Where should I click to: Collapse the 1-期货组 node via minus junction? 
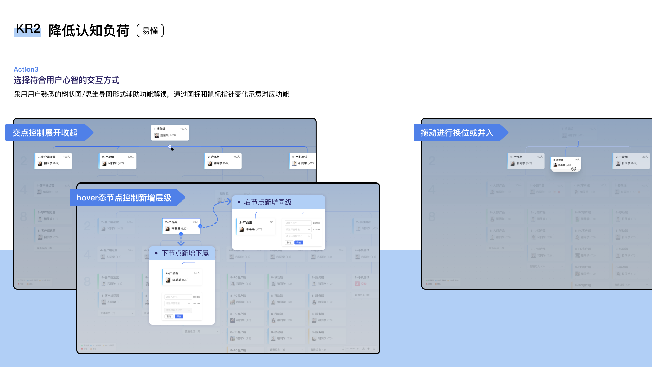tap(170, 147)
